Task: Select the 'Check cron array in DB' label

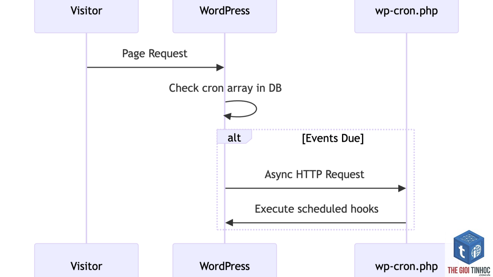Action: pos(225,88)
